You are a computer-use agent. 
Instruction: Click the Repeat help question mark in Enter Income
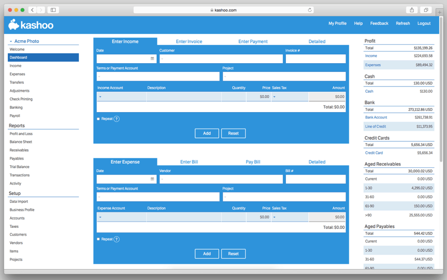click(116, 119)
